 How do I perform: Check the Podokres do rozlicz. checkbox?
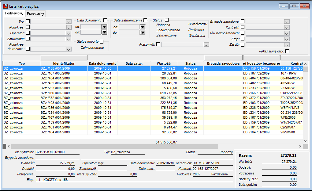pos(28,49)
